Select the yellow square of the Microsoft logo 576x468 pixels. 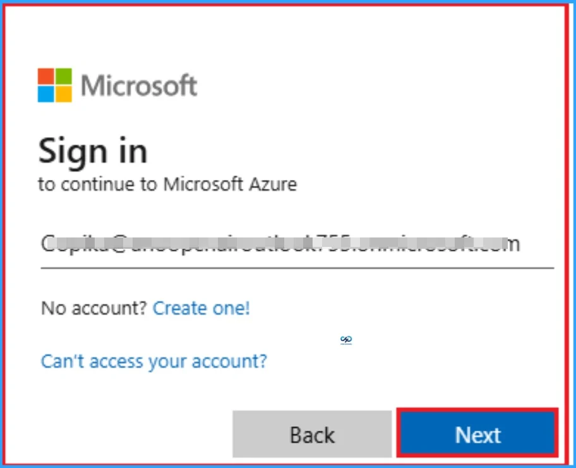tap(63, 94)
